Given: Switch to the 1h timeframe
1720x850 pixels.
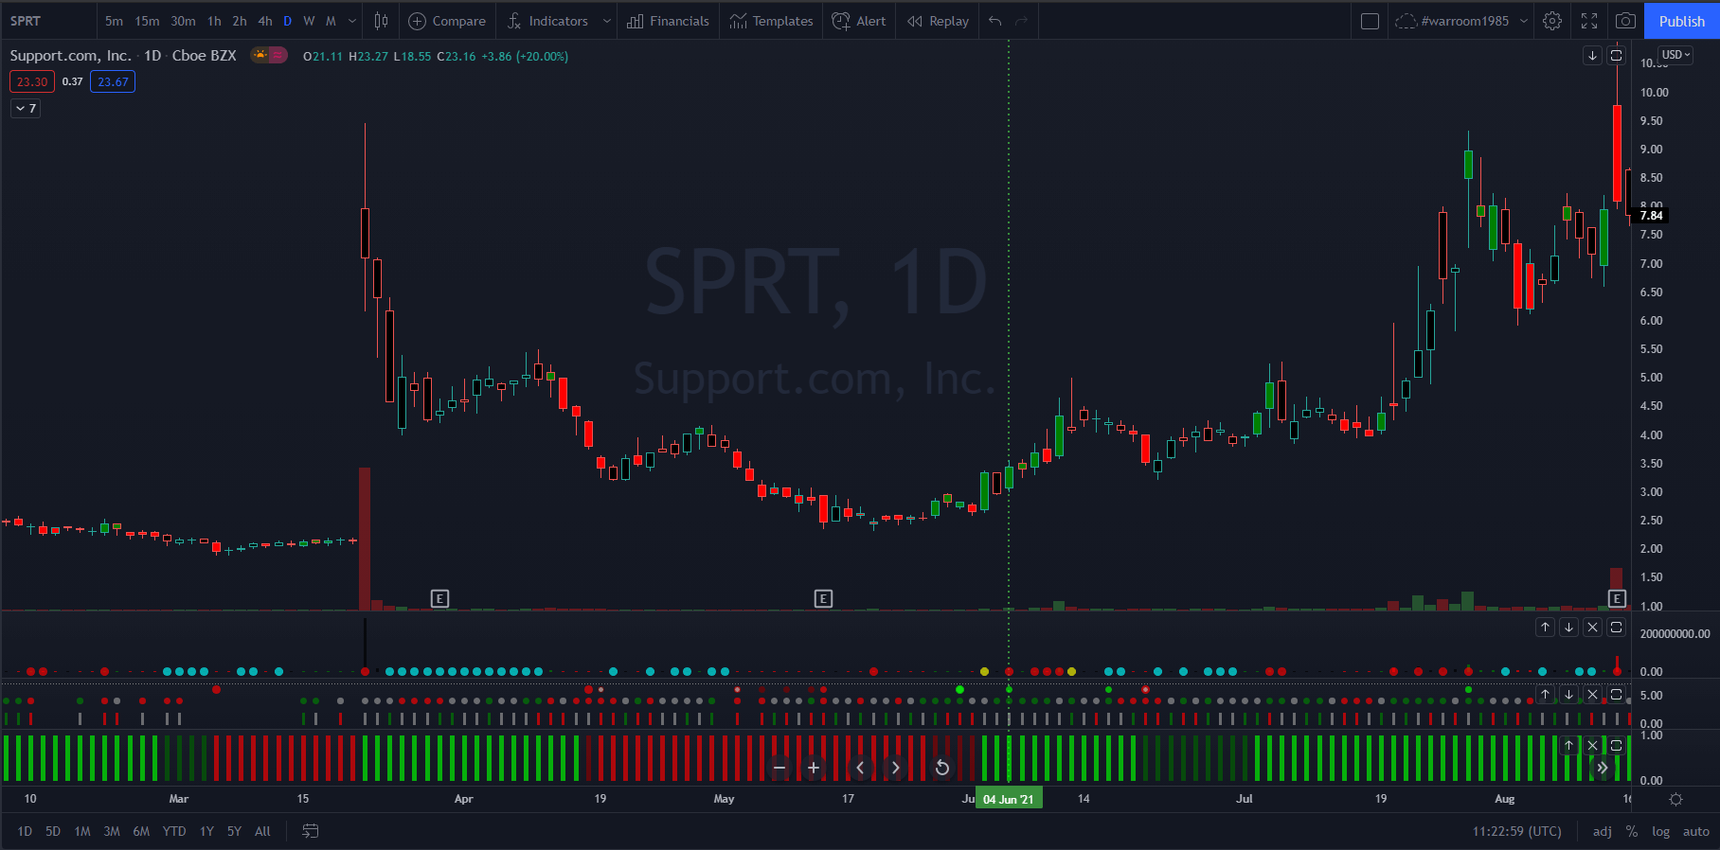Looking at the screenshot, I should tap(214, 21).
